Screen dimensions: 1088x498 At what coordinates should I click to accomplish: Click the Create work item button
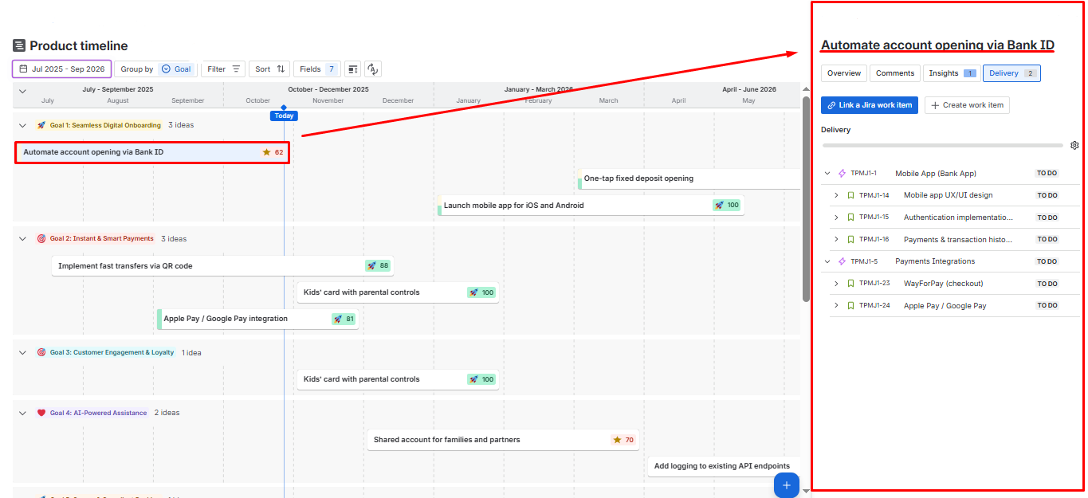(967, 105)
